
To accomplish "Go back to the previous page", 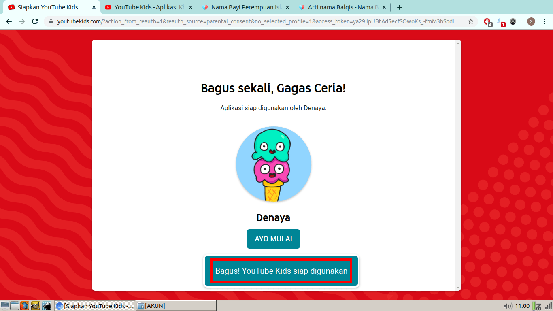I will coord(9,21).
